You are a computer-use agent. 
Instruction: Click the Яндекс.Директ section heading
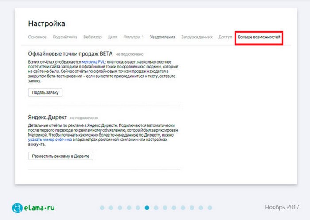(x=47, y=118)
